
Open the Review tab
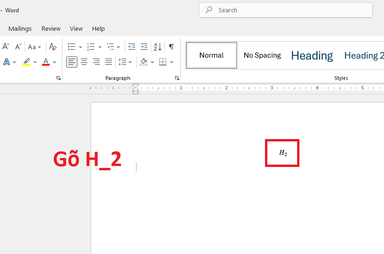[51, 29]
